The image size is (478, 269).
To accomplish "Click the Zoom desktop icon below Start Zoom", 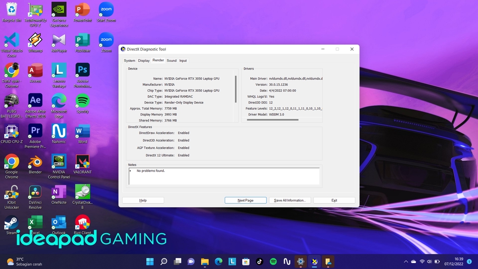I will click(x=106, y=42).
